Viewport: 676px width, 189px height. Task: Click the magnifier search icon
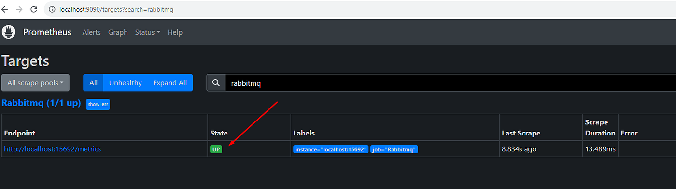216,83
